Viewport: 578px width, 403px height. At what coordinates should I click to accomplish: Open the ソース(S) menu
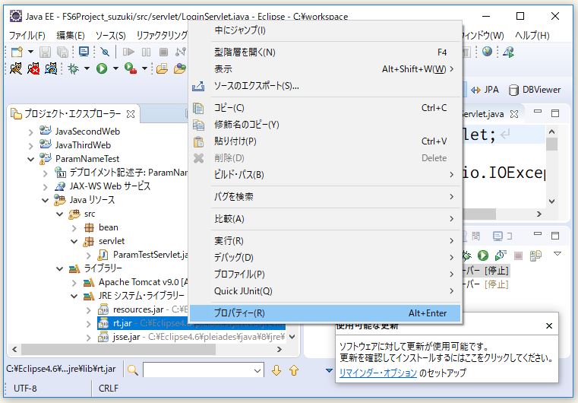pyautogui.click(x=110, y=36)
